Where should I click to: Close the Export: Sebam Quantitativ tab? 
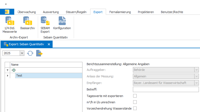[49, 44]
